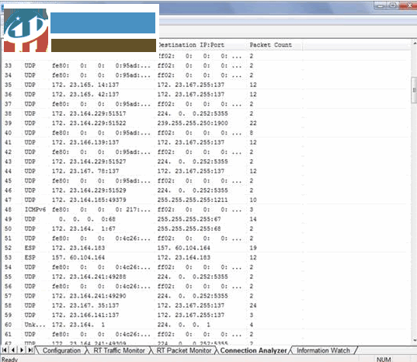Click the NUM indicator in status bar
This screenshot has height=362, width=417.
coord(384,360)
